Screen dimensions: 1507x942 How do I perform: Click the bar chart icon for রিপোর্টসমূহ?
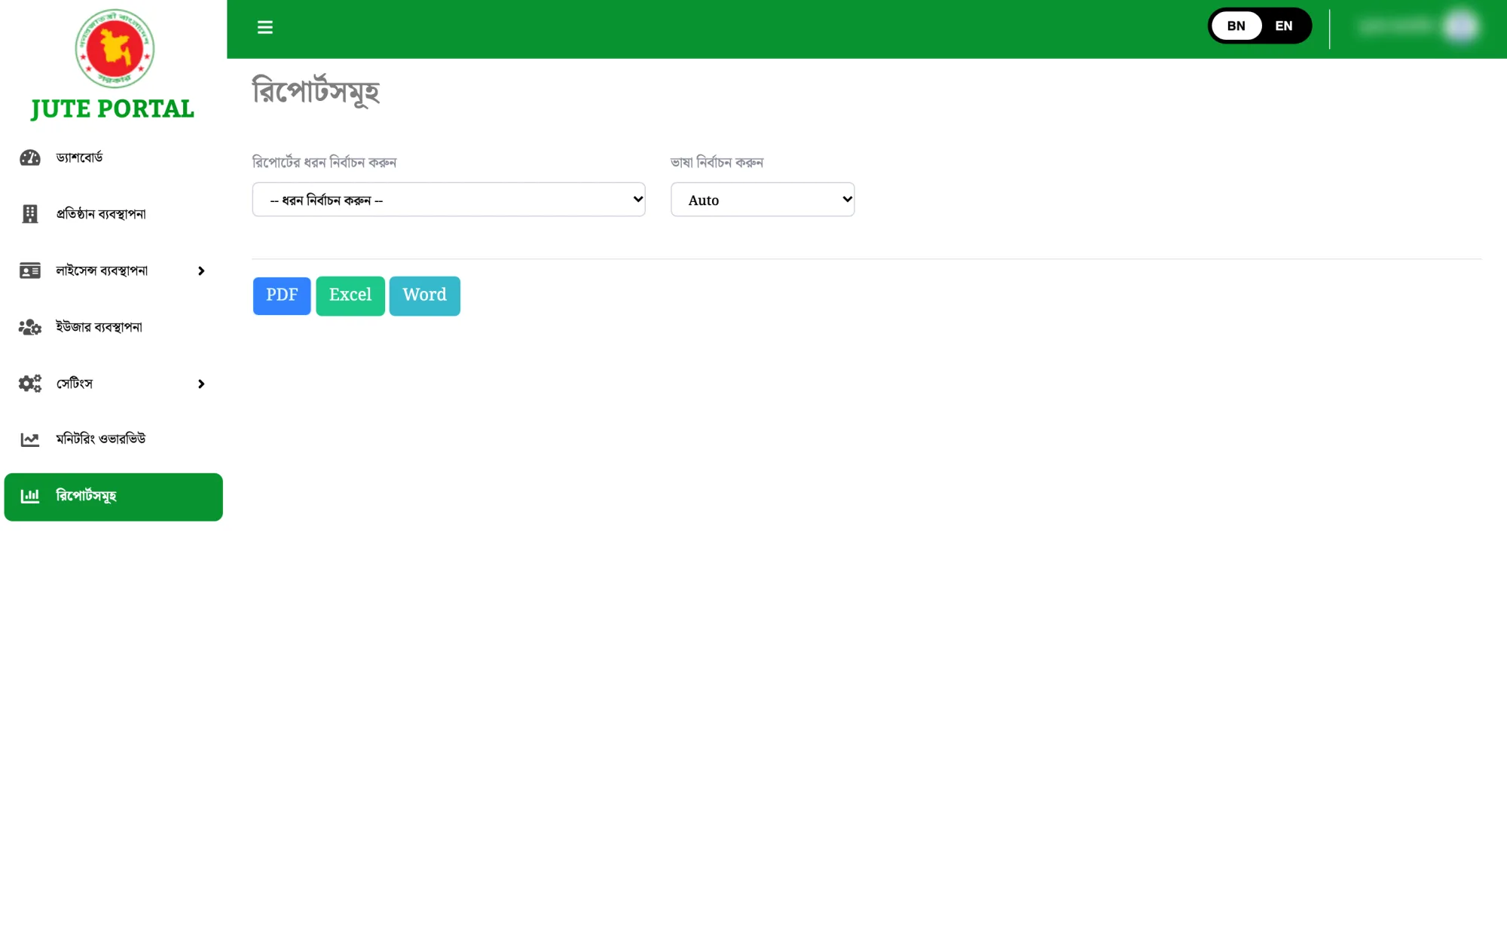point(30,496)
